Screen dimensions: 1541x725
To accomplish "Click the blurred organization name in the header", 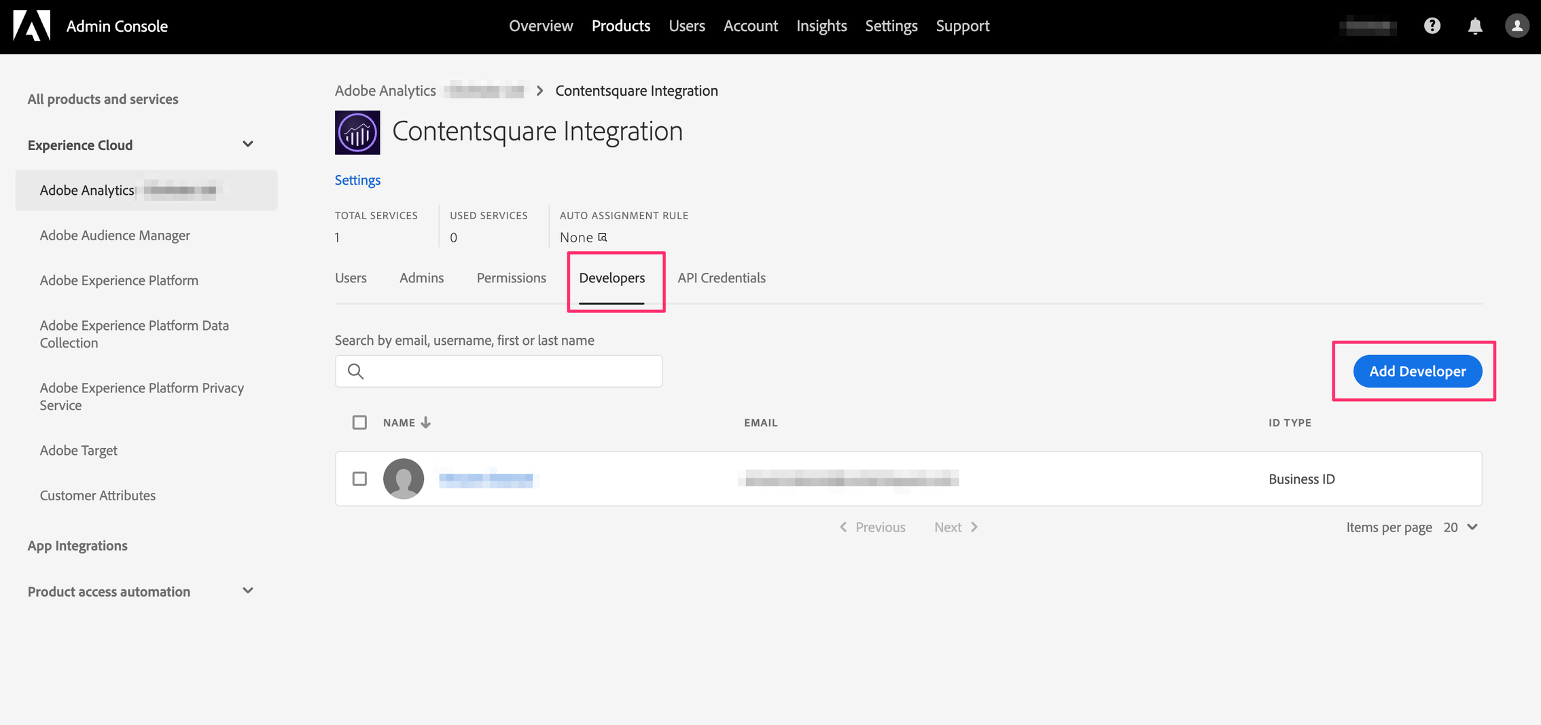I will pyautogui.click(x=1368, y=26).
